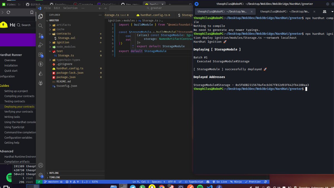Click the remote window icon in status bar
This screenshot has width=334, height=188.
pos(39,182)
